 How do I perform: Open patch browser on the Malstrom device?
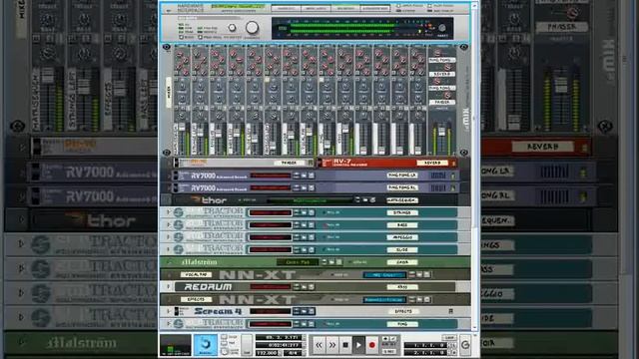coord(331,262)
